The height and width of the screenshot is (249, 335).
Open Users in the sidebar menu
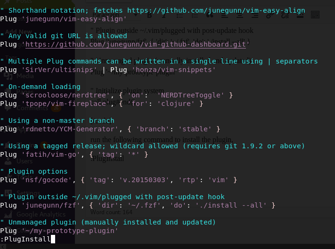click(x=25, y=161)
